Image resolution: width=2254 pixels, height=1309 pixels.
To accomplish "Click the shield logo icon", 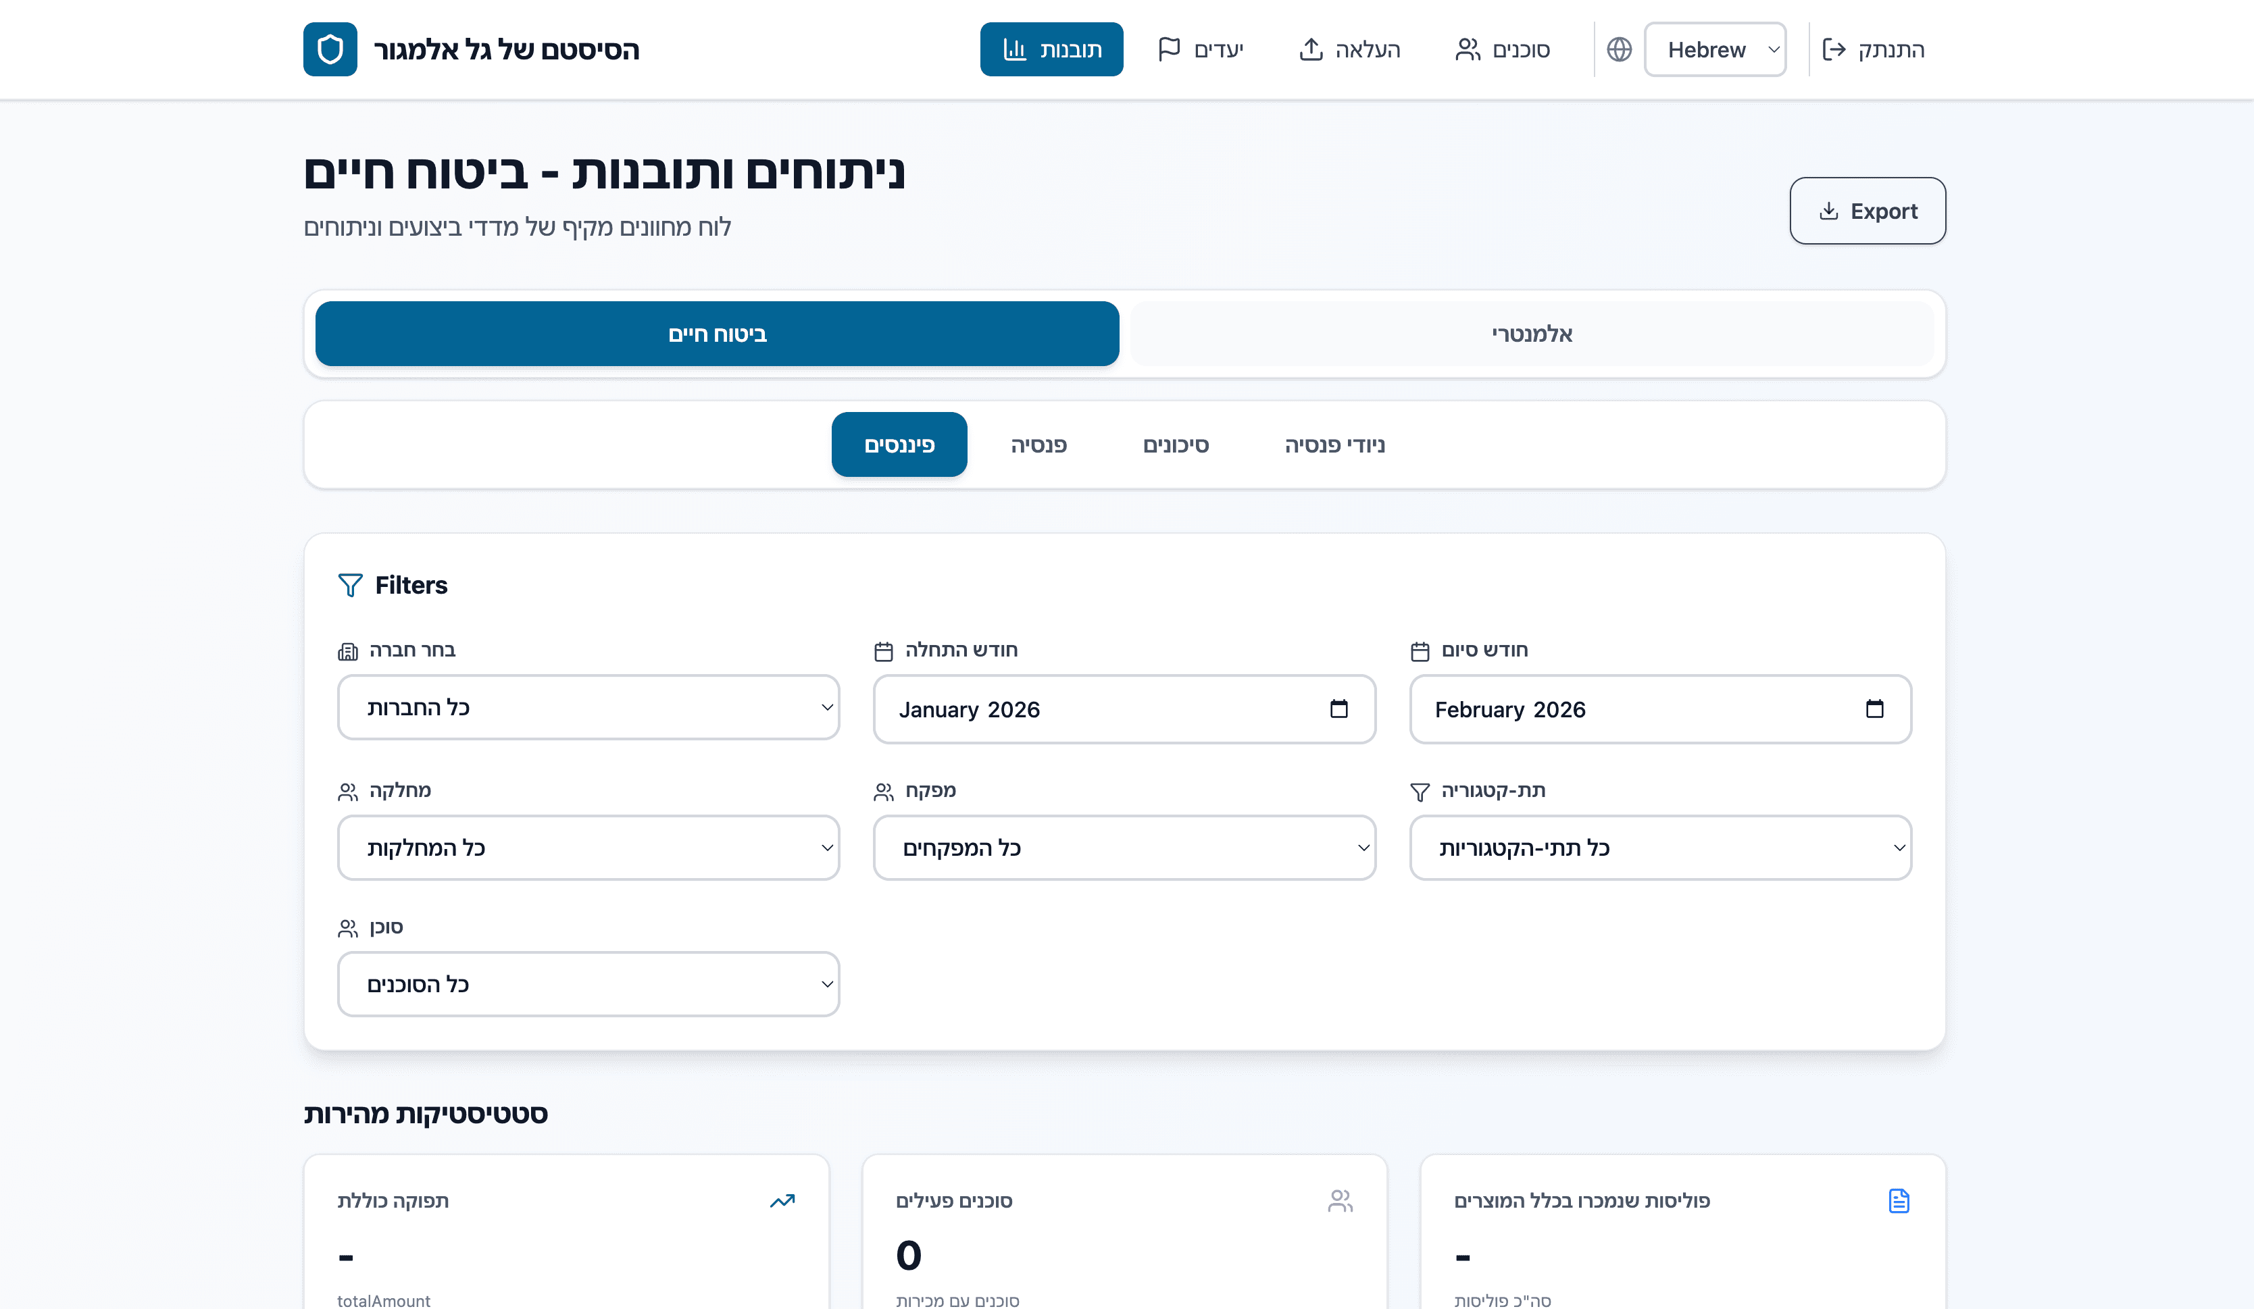I will point(330,49).
